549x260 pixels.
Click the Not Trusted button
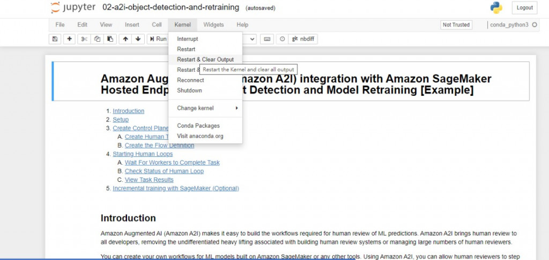pos(456,25)
